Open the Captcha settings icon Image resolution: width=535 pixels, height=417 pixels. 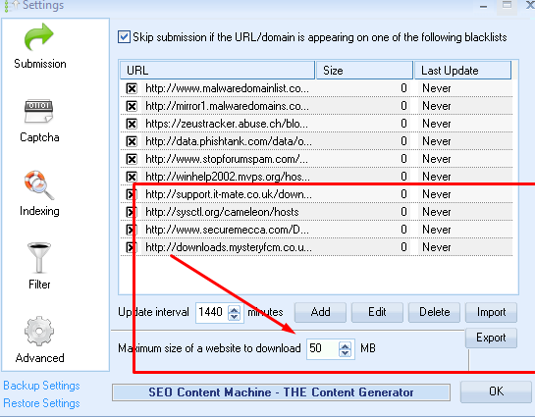(39, 112)
